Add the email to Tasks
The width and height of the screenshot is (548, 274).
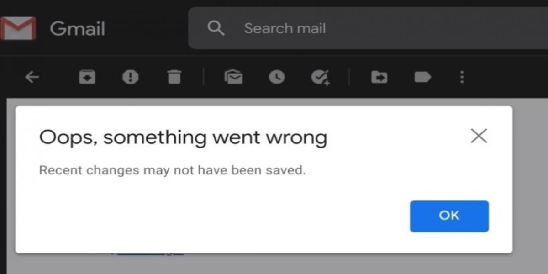coord(320,77)
